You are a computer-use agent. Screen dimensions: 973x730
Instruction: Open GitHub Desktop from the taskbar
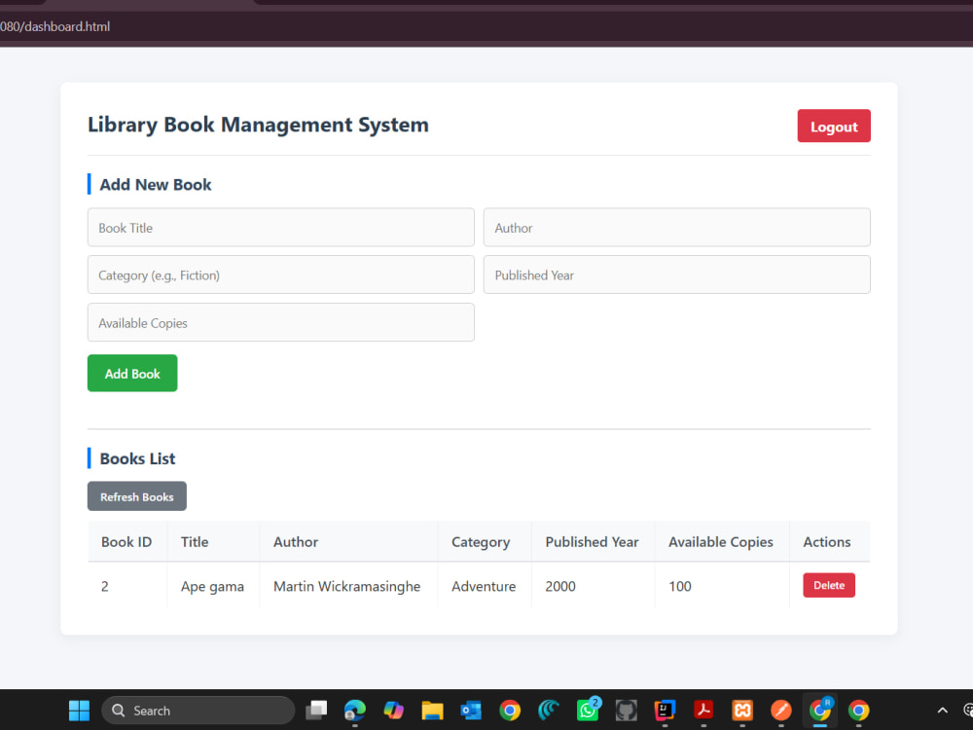626,710
